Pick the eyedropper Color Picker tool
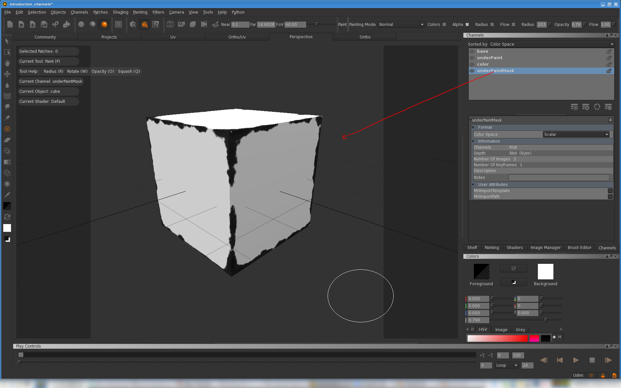Viewport: 621px width, 388px height. pyautogui.click(x=7, y=195)
